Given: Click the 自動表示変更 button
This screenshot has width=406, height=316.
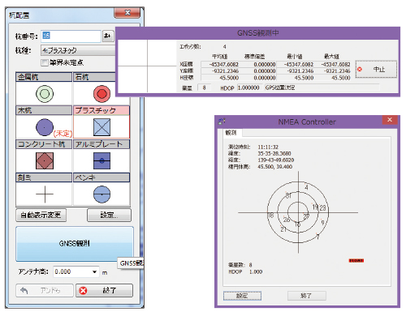Looking at the screenshot, I should (41, 215).
